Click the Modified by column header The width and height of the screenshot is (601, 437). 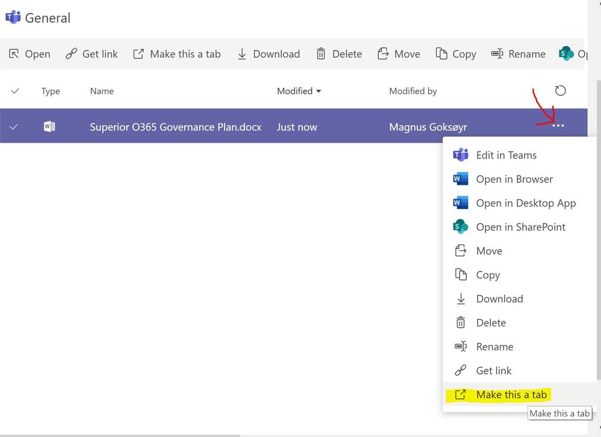tap(413, 91)
